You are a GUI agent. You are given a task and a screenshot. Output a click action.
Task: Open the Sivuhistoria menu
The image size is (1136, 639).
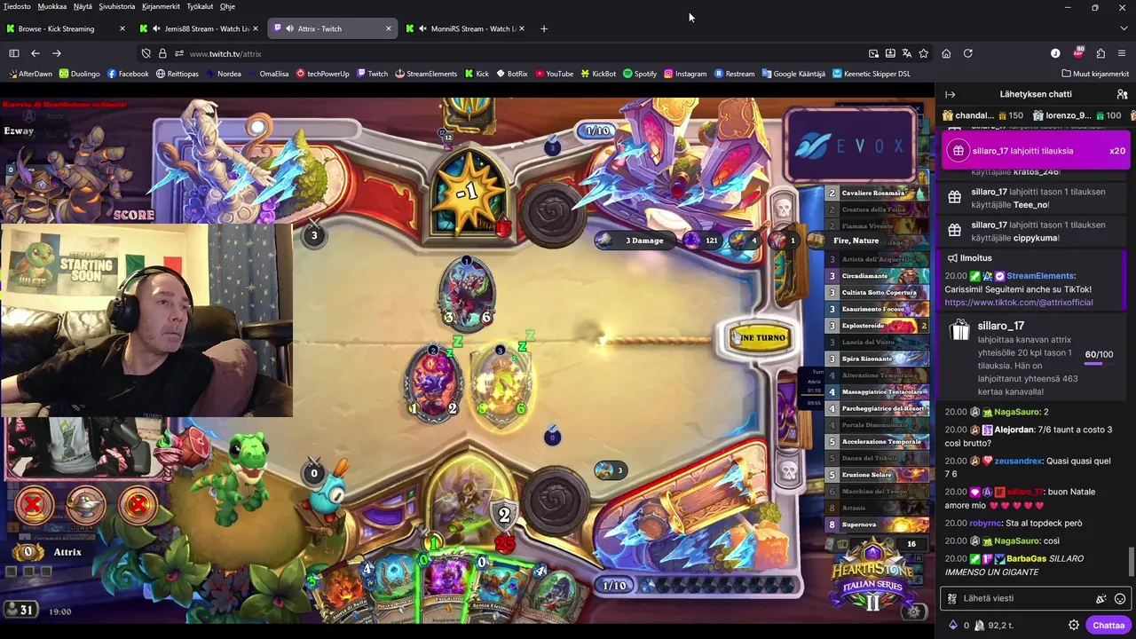(x=117, y=6)
